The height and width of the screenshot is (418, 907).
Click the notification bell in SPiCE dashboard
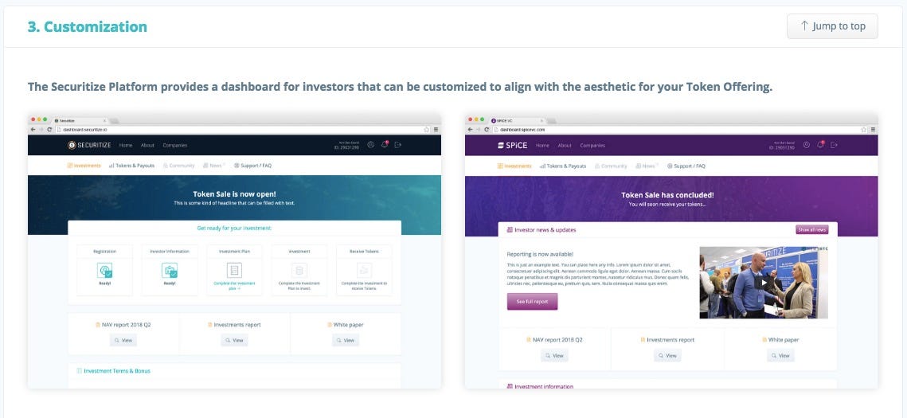coord(820,145)
